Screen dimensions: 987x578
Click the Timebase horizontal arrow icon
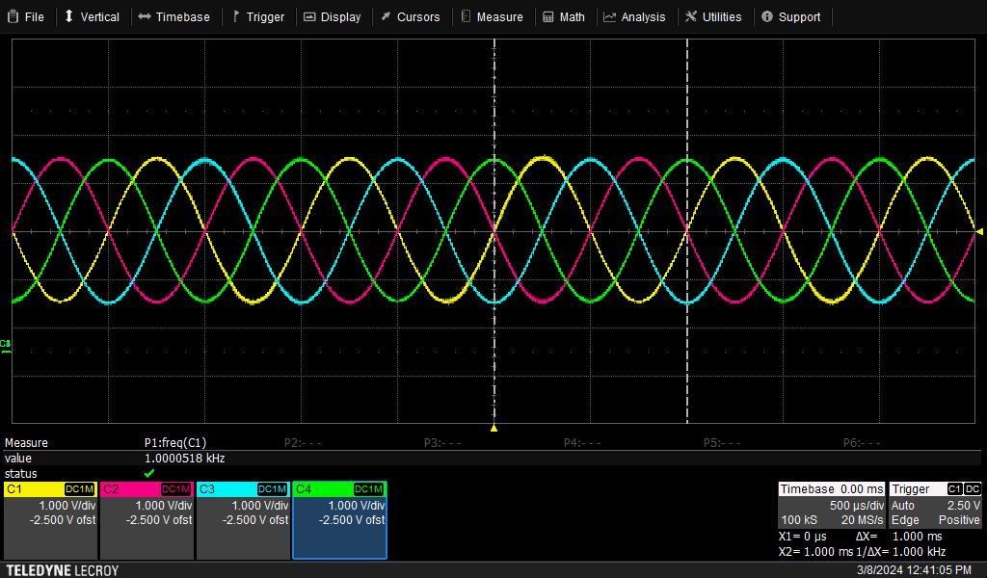click(145, 16)
